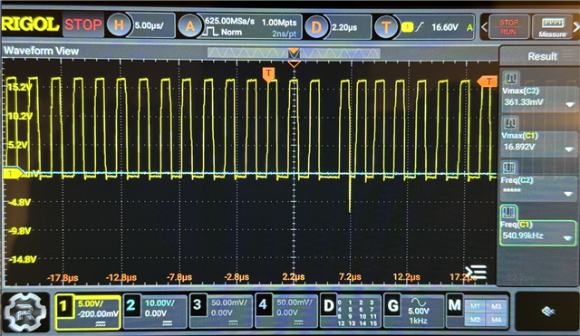Select the 361.33mV Vmax reading
The image size is (580, 336).
(524, 102)
